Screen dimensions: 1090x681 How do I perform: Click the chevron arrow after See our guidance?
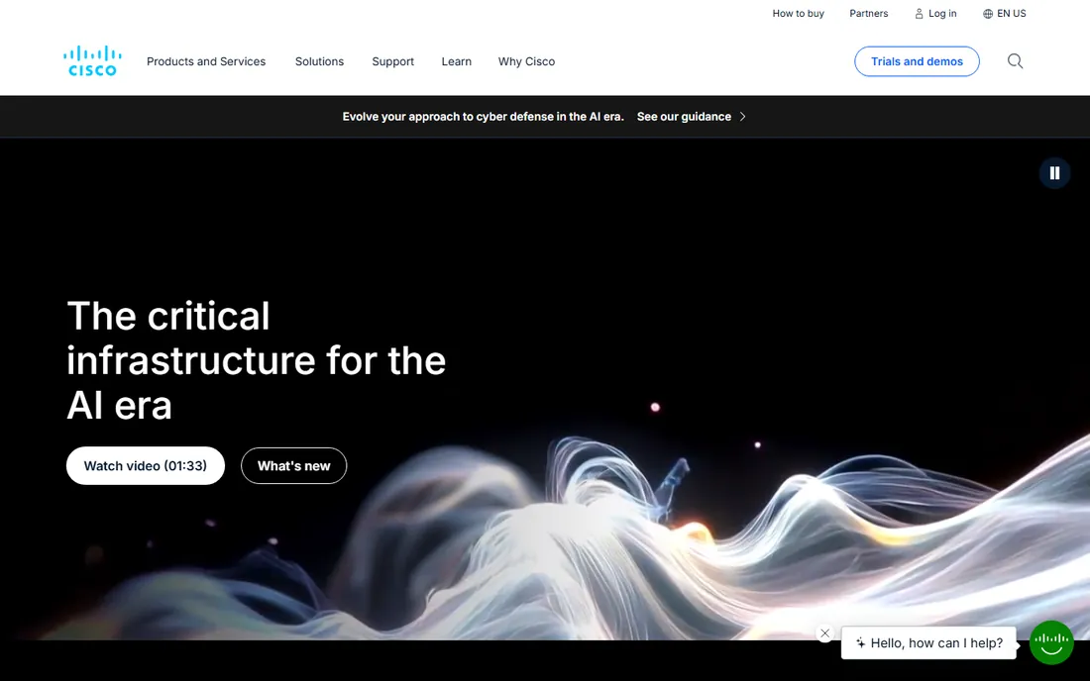[742, 117]
